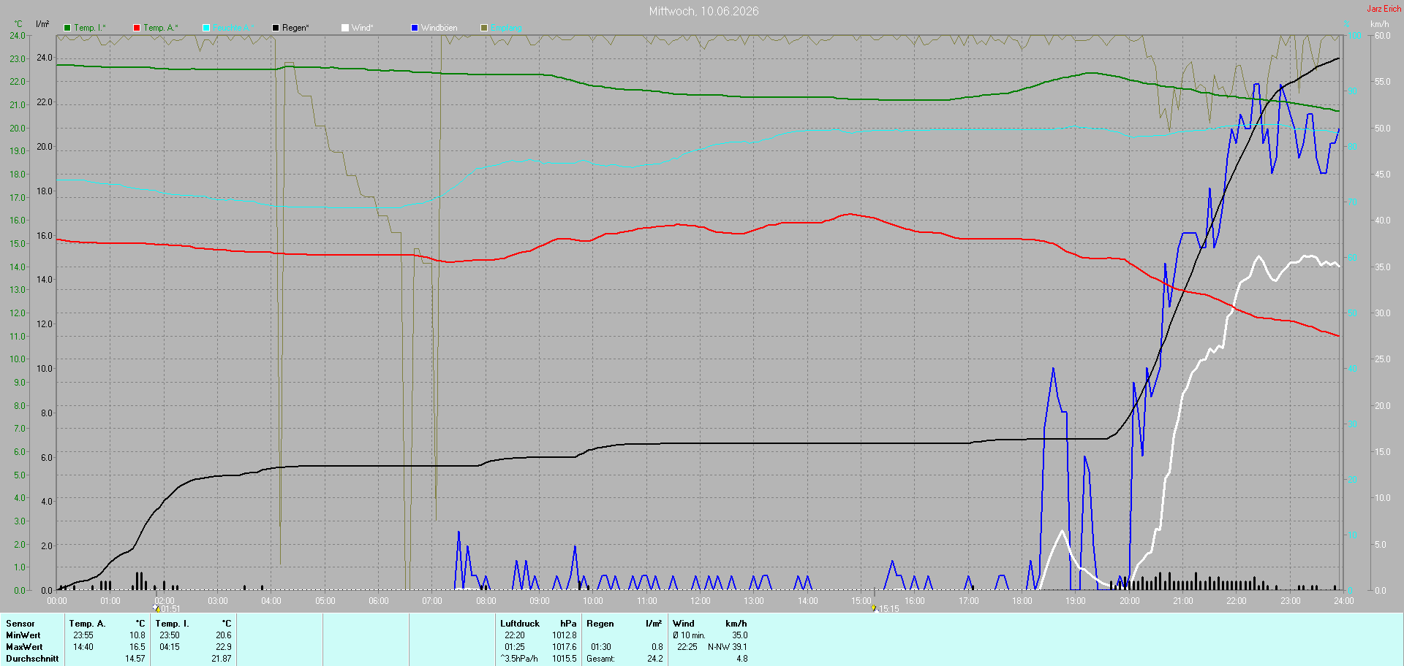The image size is (1404, 666).
Task: Click the mean wind value '4.8'
Action: pyautogui.click(x=742, y=659)
